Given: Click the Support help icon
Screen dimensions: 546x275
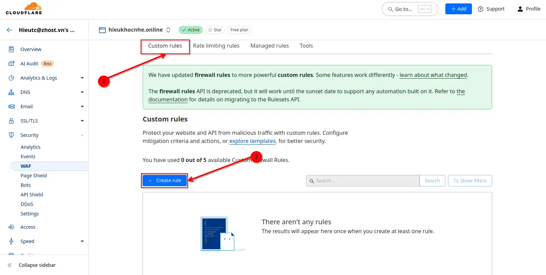Looking at the screenshot, I should point(480,9).
